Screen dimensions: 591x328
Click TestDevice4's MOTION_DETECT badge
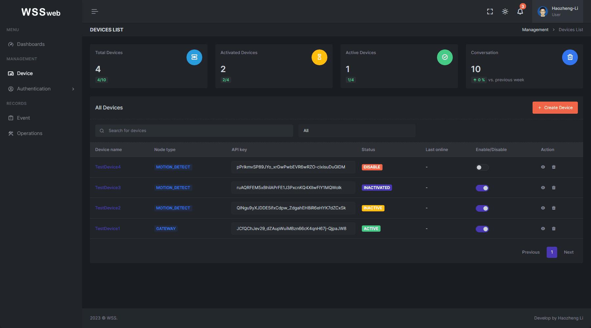coord(173,167)
